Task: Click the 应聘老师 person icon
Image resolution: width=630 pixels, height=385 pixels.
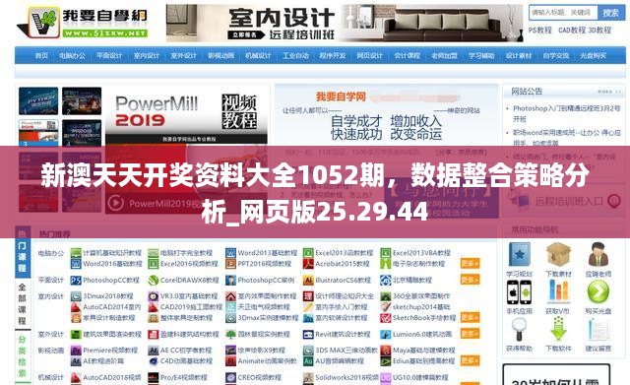Action: click(598, 255)
